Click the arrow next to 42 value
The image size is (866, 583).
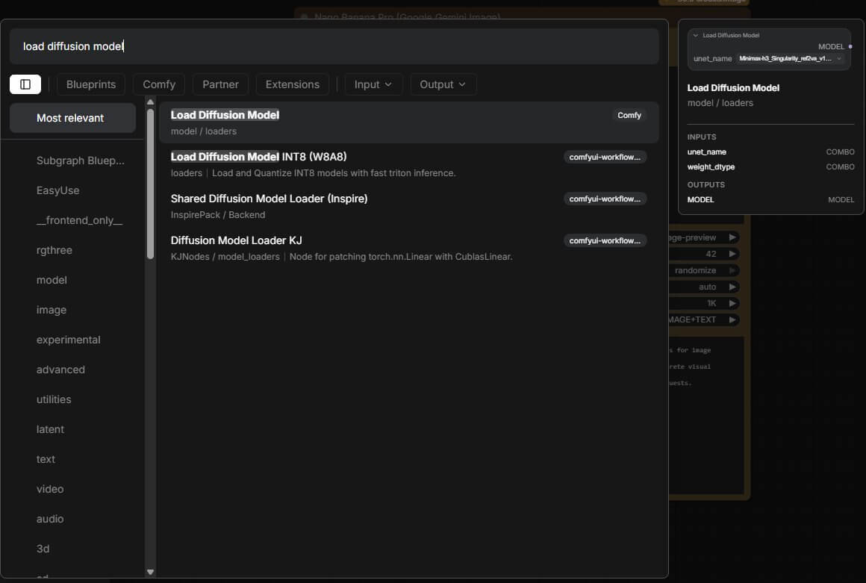pos(732,254)
